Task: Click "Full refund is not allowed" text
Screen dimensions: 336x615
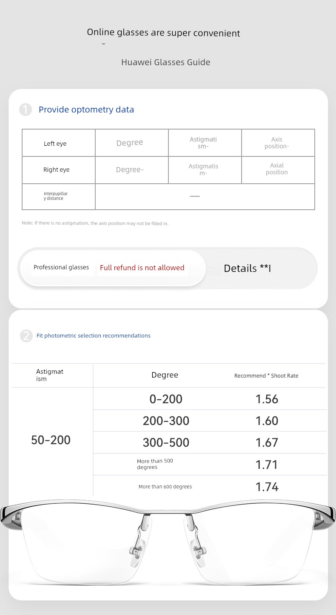Action: point(142,268)
